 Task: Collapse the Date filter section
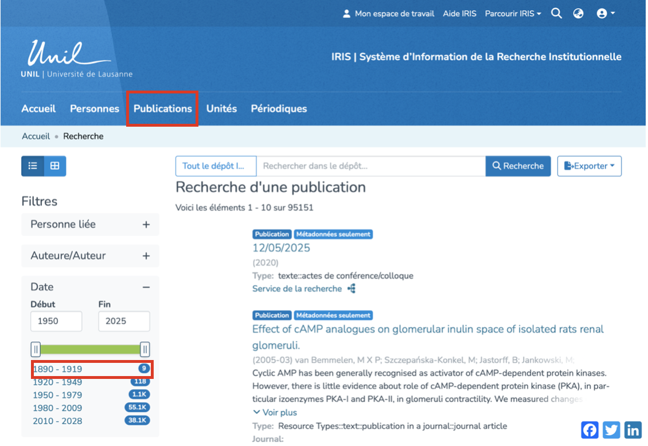tap(146, 287)
